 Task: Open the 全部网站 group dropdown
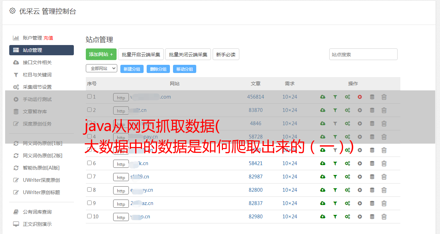[x=102, y=68]
